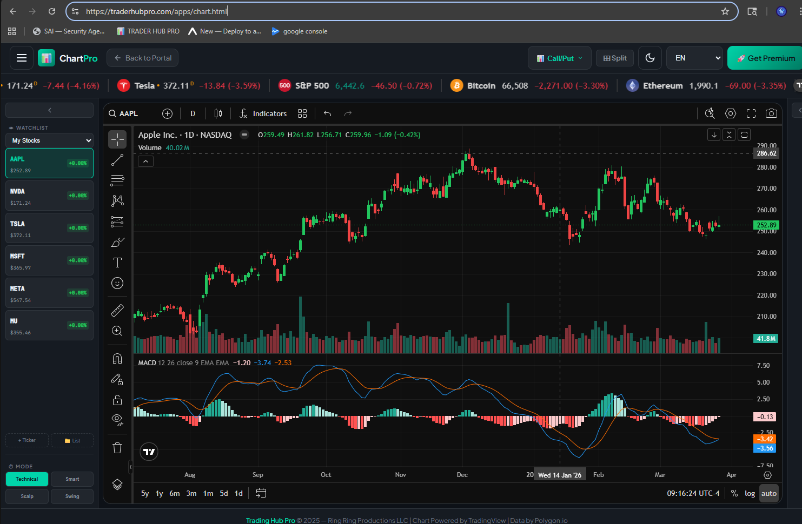Click the AAPL symbol search field

point(128,113)
